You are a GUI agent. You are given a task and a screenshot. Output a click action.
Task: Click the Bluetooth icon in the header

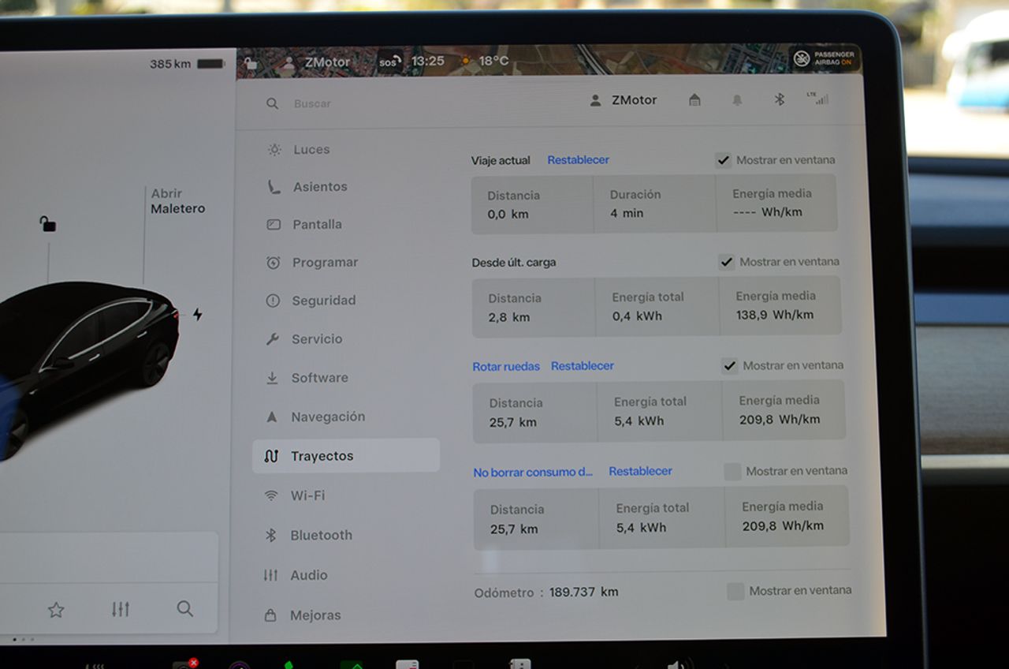779,99
